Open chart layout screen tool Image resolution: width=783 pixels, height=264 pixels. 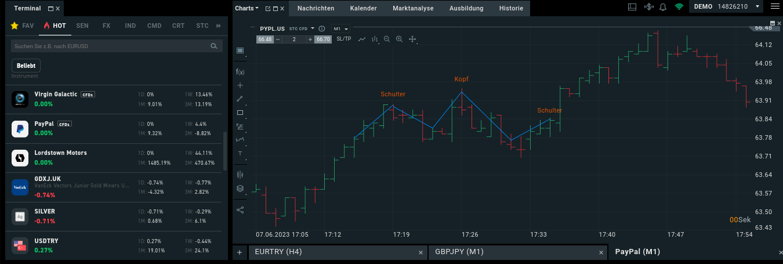pos(241,51)
